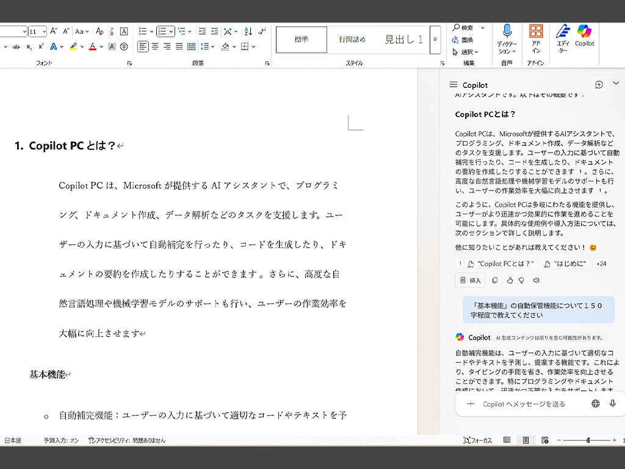This screenshot has height=469, width=625.
Task: Insert an enclosed character
Action: coord(124,46)
